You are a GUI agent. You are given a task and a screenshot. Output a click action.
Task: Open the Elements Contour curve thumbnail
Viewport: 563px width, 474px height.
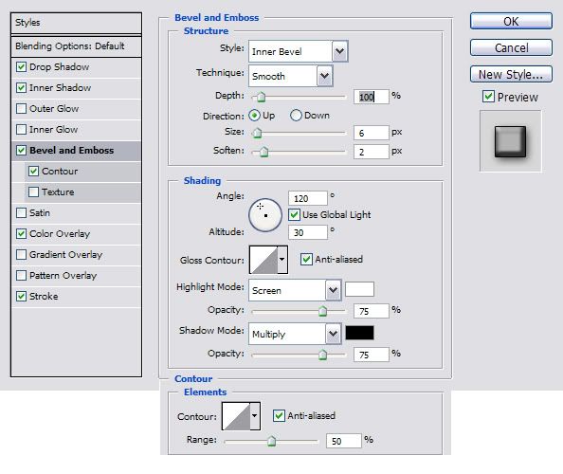236,416
